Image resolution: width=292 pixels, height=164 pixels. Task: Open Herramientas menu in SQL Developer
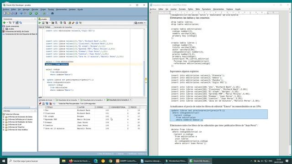(61, 9)
